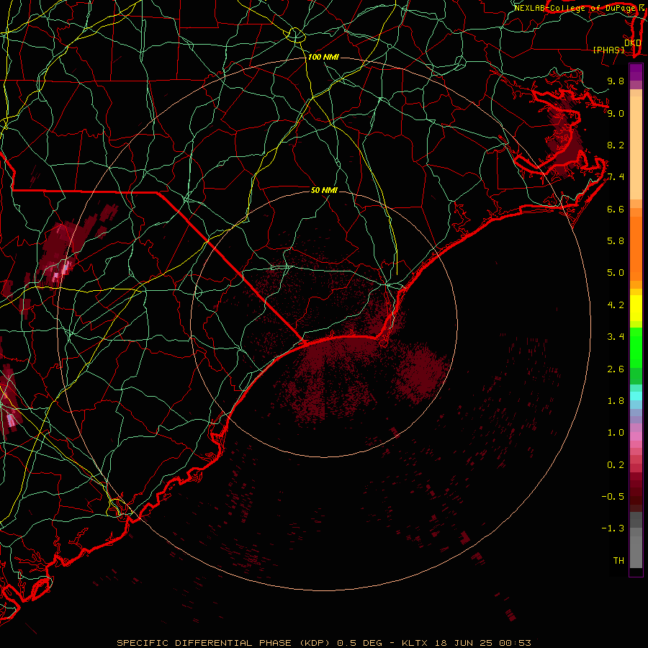
Task: Click the "18 JUN 25" date text
Action: [462, 643]
